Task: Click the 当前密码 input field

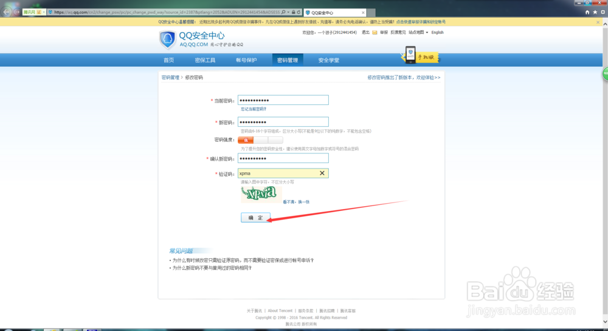Action: [x=283, y=100]
